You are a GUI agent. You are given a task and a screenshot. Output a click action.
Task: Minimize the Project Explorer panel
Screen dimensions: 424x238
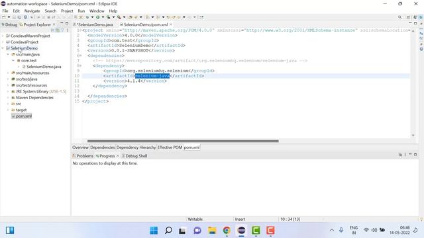click(x=62, y=23)
